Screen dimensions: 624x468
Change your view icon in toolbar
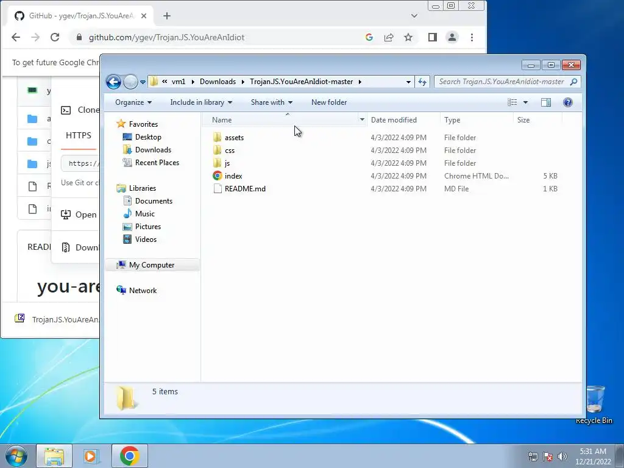[x=512, y=102]
